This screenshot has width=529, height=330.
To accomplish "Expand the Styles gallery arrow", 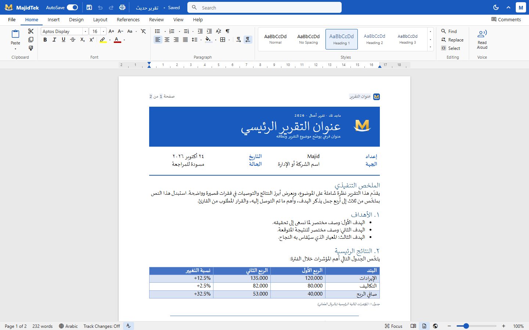I will coord(431,47).
